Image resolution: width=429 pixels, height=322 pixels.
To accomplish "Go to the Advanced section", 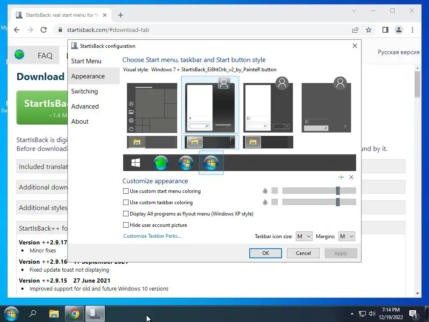I will point(85,106).
